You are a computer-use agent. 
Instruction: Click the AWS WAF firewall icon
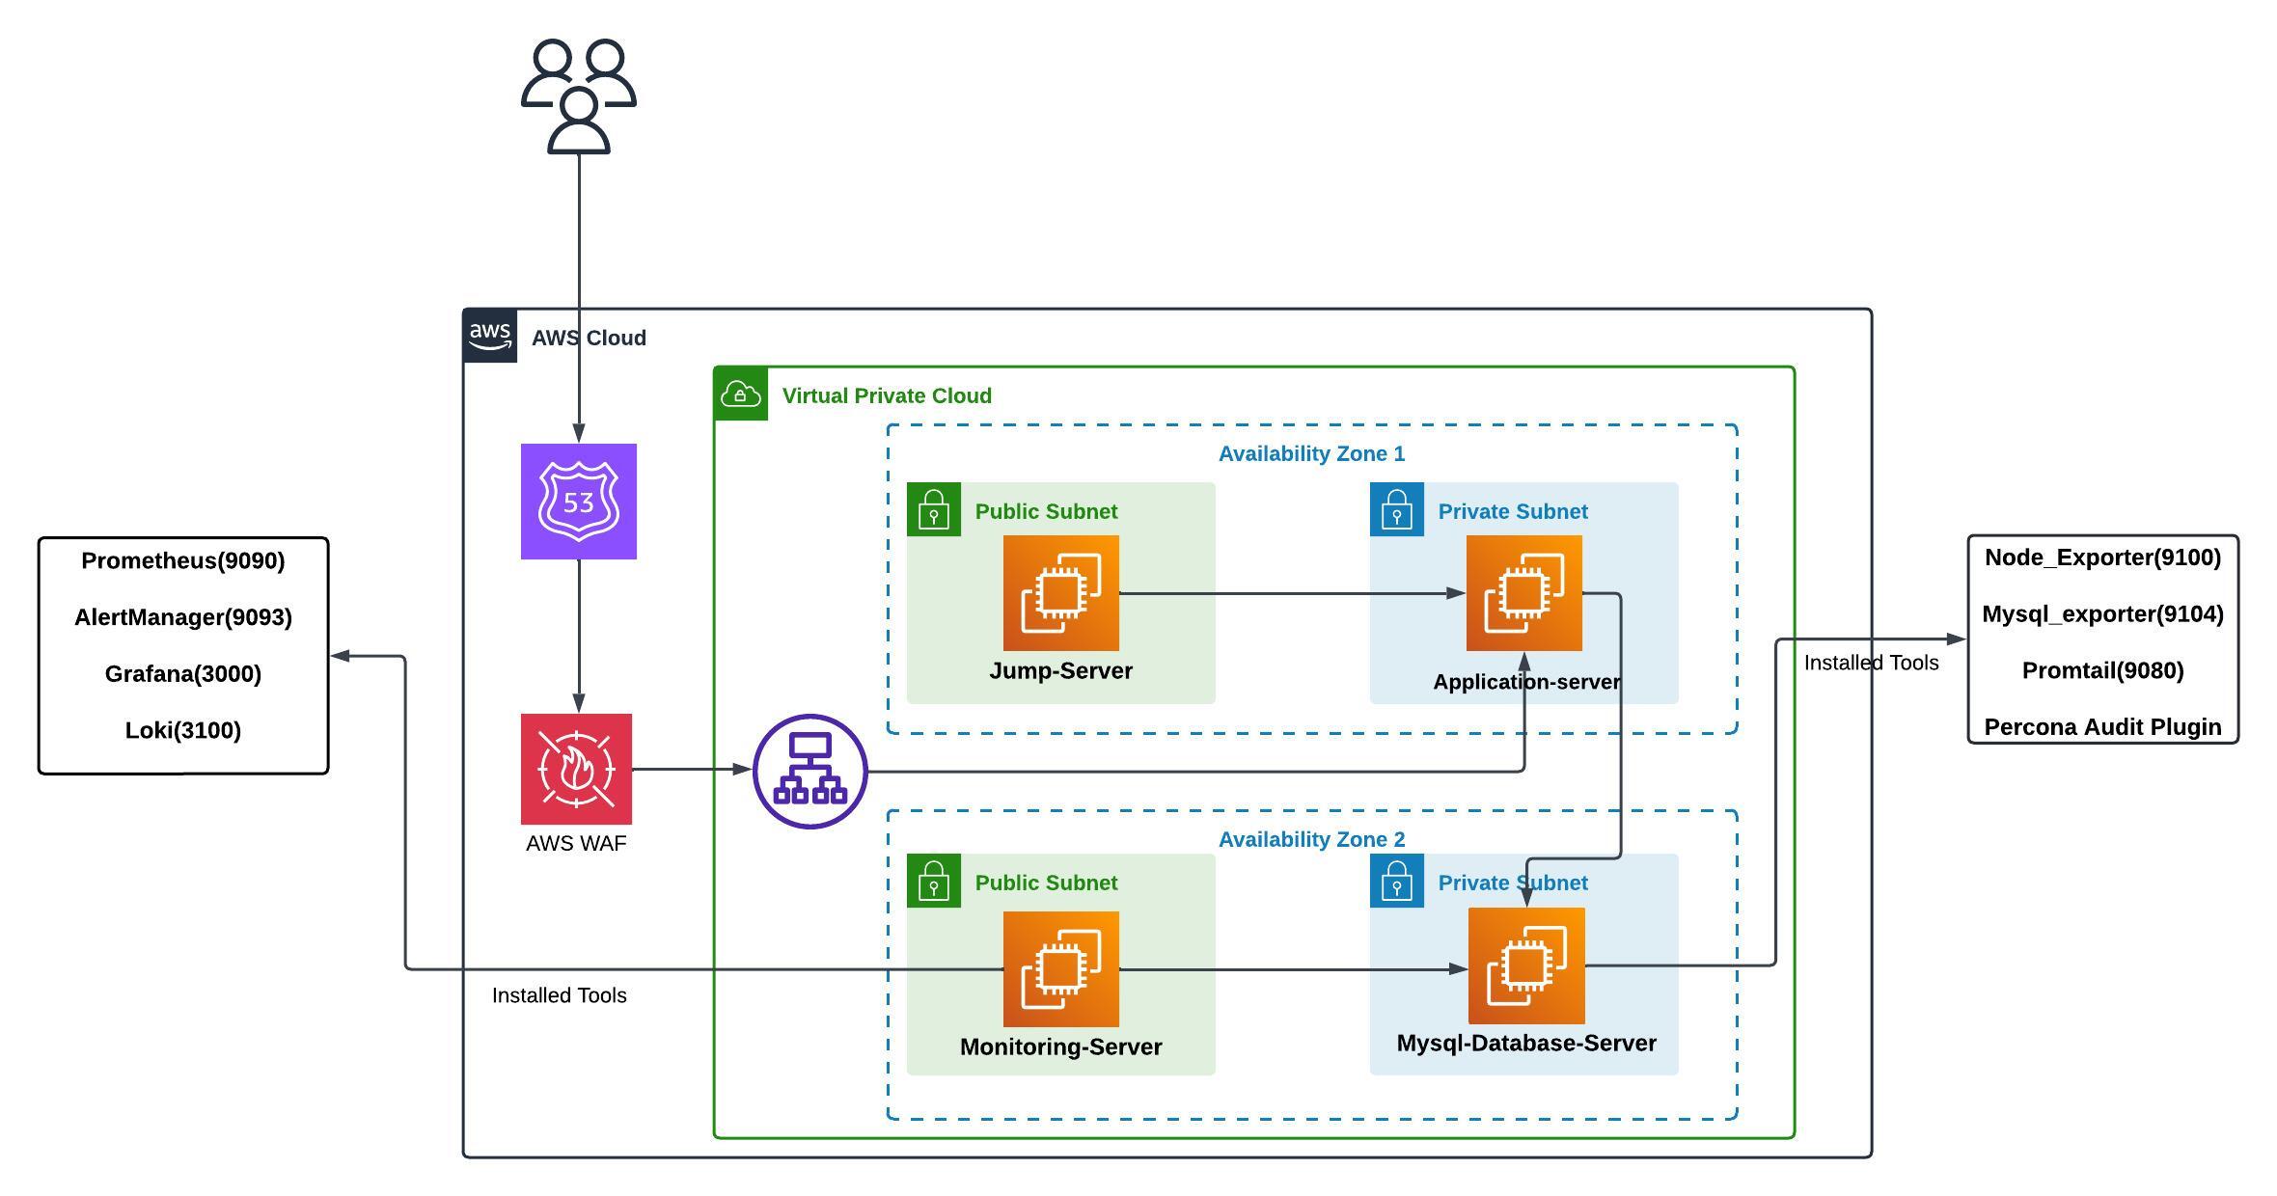tap(577, 770)
